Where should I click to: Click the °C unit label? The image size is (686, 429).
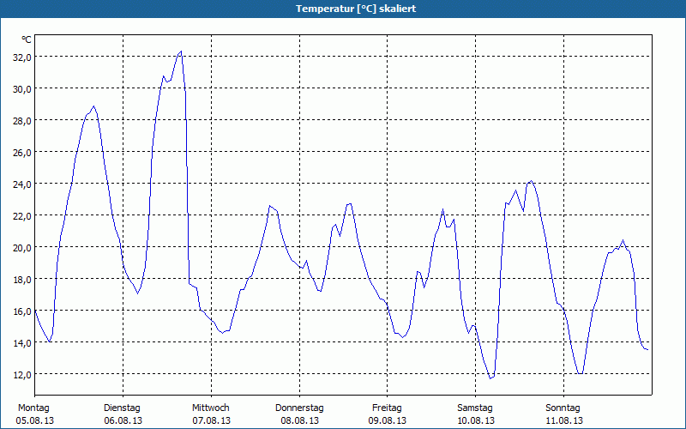27,39
